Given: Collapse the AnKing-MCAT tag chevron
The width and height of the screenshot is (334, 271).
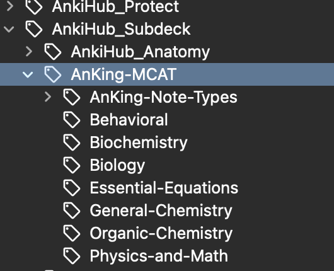Looking at the screenshot, I should point(28,74).
